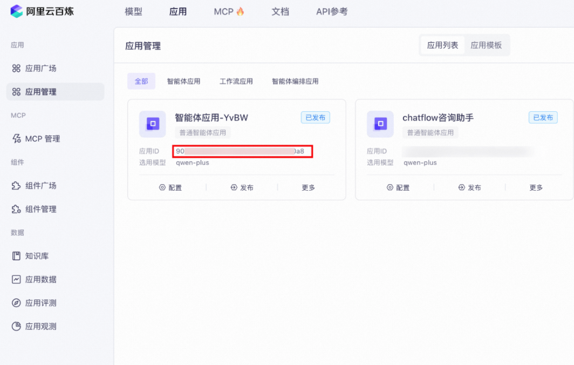Click the 组件广场 puzzle icon
The width and height of the screenshot is (574, 365).
coord(16,186)
